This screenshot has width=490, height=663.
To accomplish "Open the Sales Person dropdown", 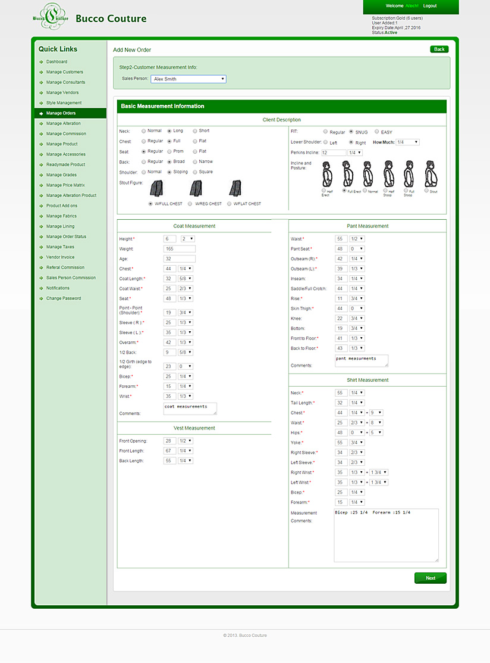I will pos(189,79).
